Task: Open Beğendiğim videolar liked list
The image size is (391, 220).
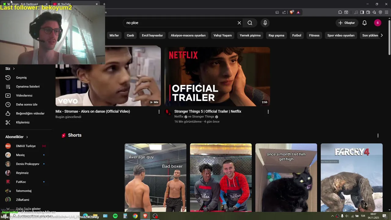Action: click(26, 113)
